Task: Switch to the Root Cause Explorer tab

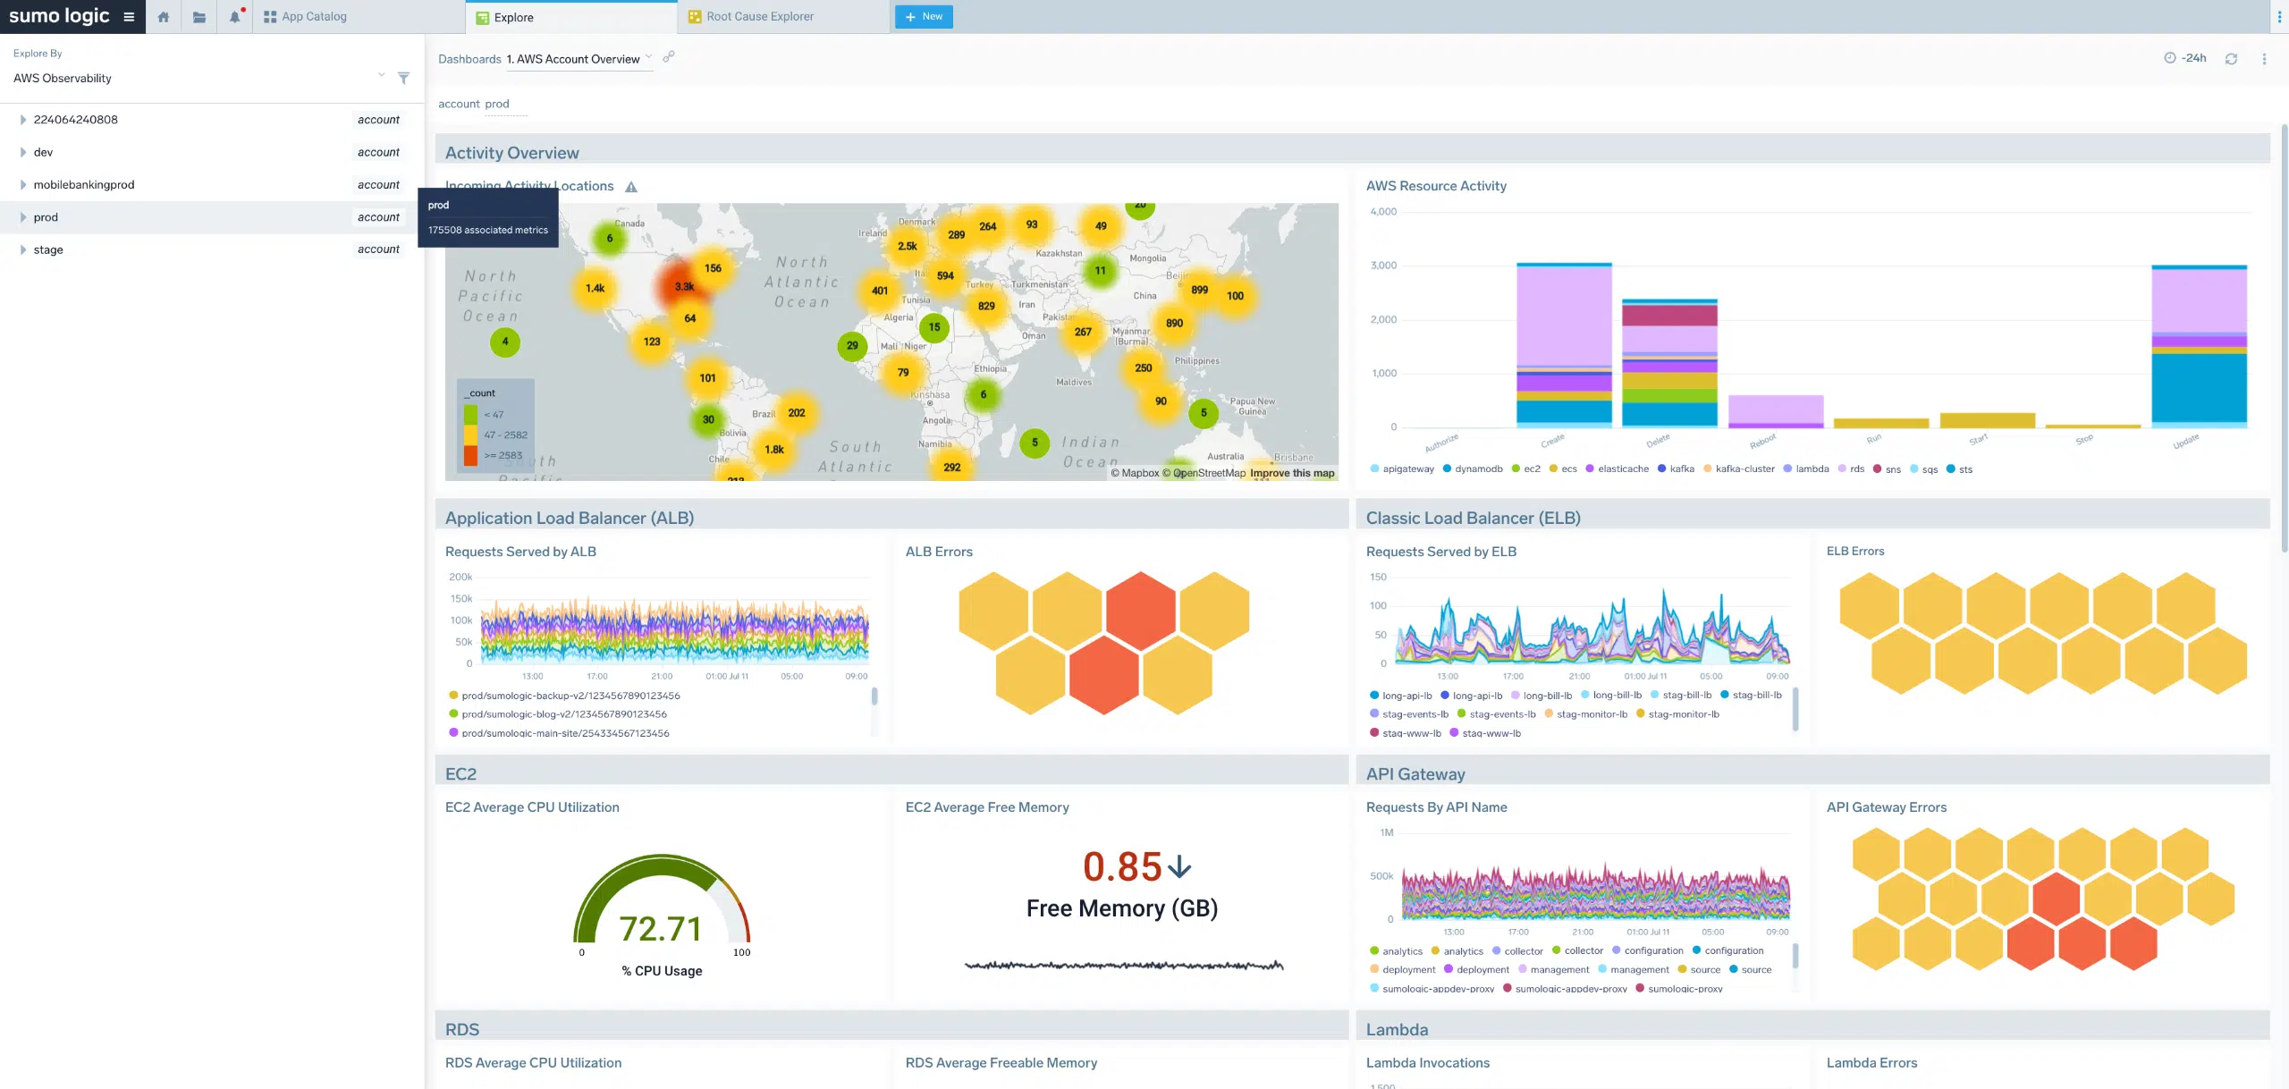Action: (759, 17)
